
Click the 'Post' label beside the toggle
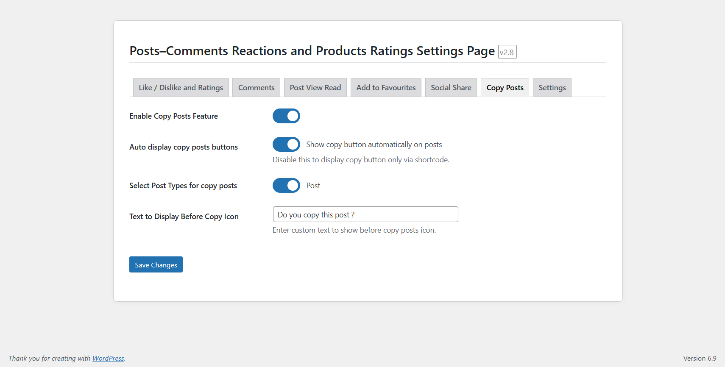313,186
